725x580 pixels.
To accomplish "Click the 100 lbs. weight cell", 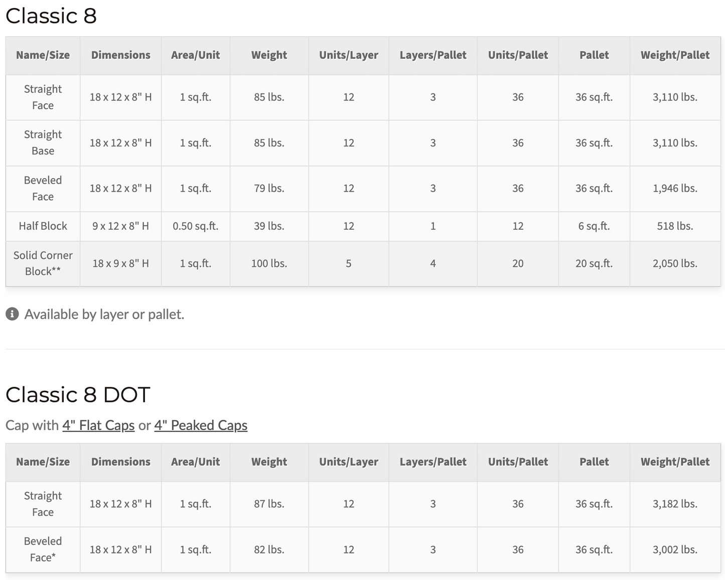I will (x=269, y=263).
